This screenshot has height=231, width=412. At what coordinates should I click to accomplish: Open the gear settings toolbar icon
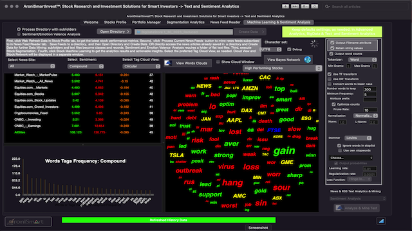pos(304,6)
